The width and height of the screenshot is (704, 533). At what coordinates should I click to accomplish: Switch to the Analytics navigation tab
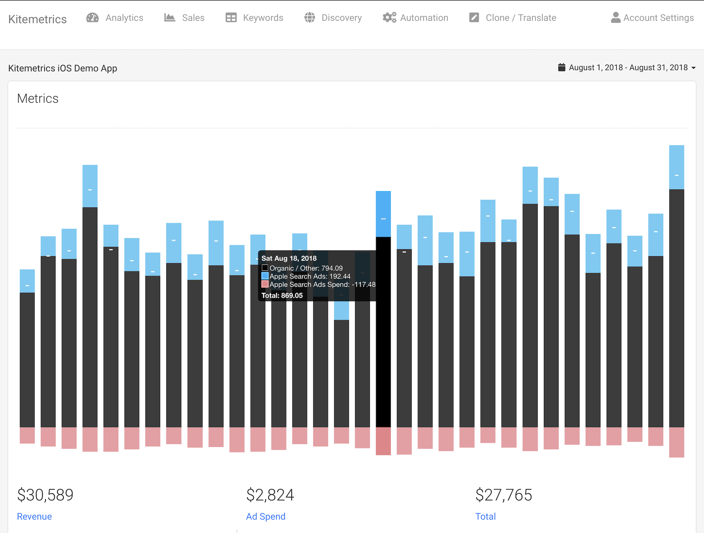[x=124, y=18]
